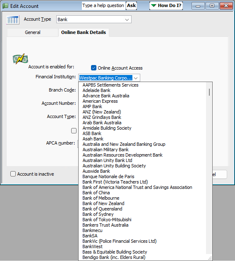Pick Bank First (Victoria Teachers Ltd)

[115, 182]
